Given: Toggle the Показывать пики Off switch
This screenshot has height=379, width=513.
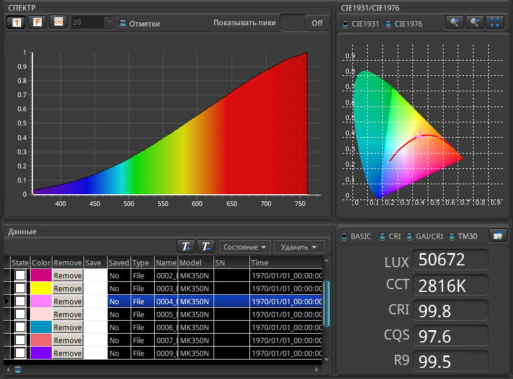Looking at the screenshot, I should point(305,23).
